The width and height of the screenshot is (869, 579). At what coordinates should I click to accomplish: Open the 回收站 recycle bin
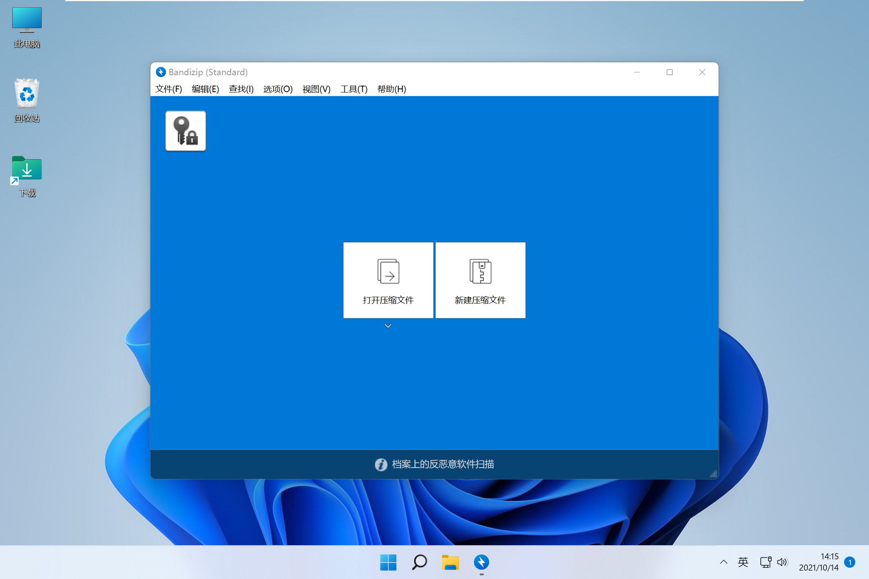coord(27,94)
